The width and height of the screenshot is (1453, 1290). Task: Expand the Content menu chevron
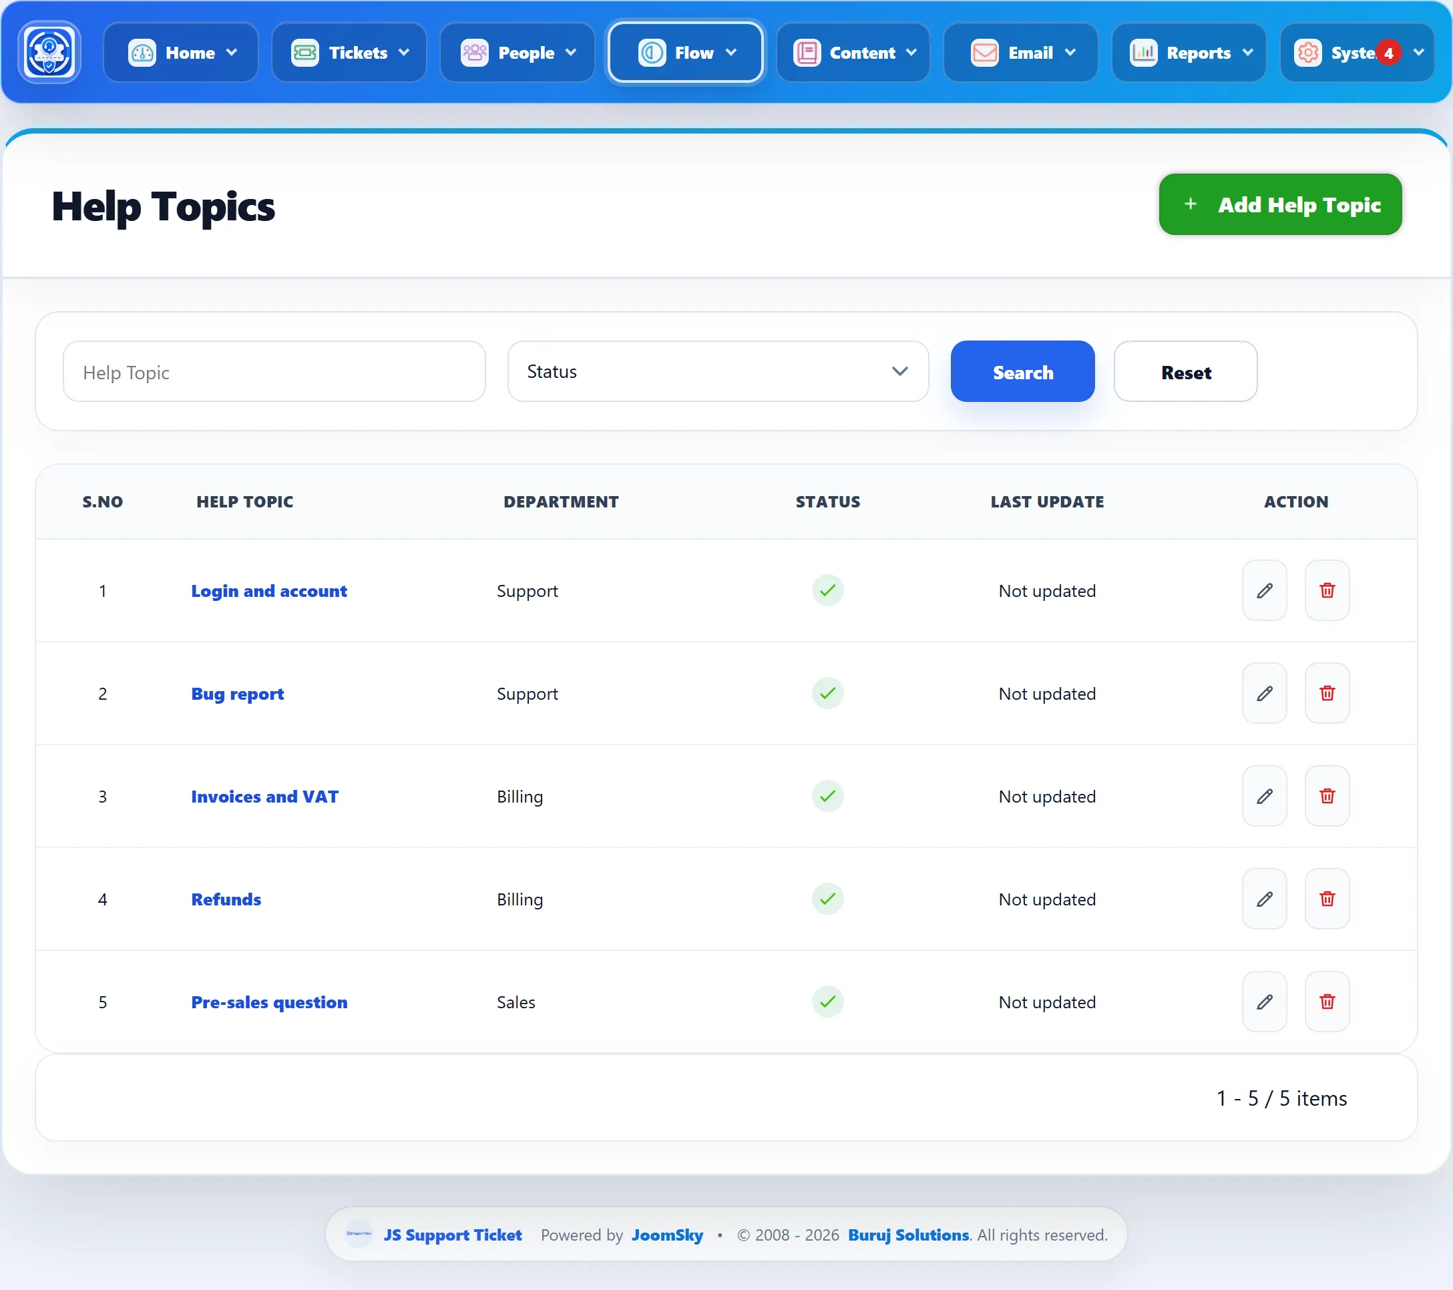(911, 53)
